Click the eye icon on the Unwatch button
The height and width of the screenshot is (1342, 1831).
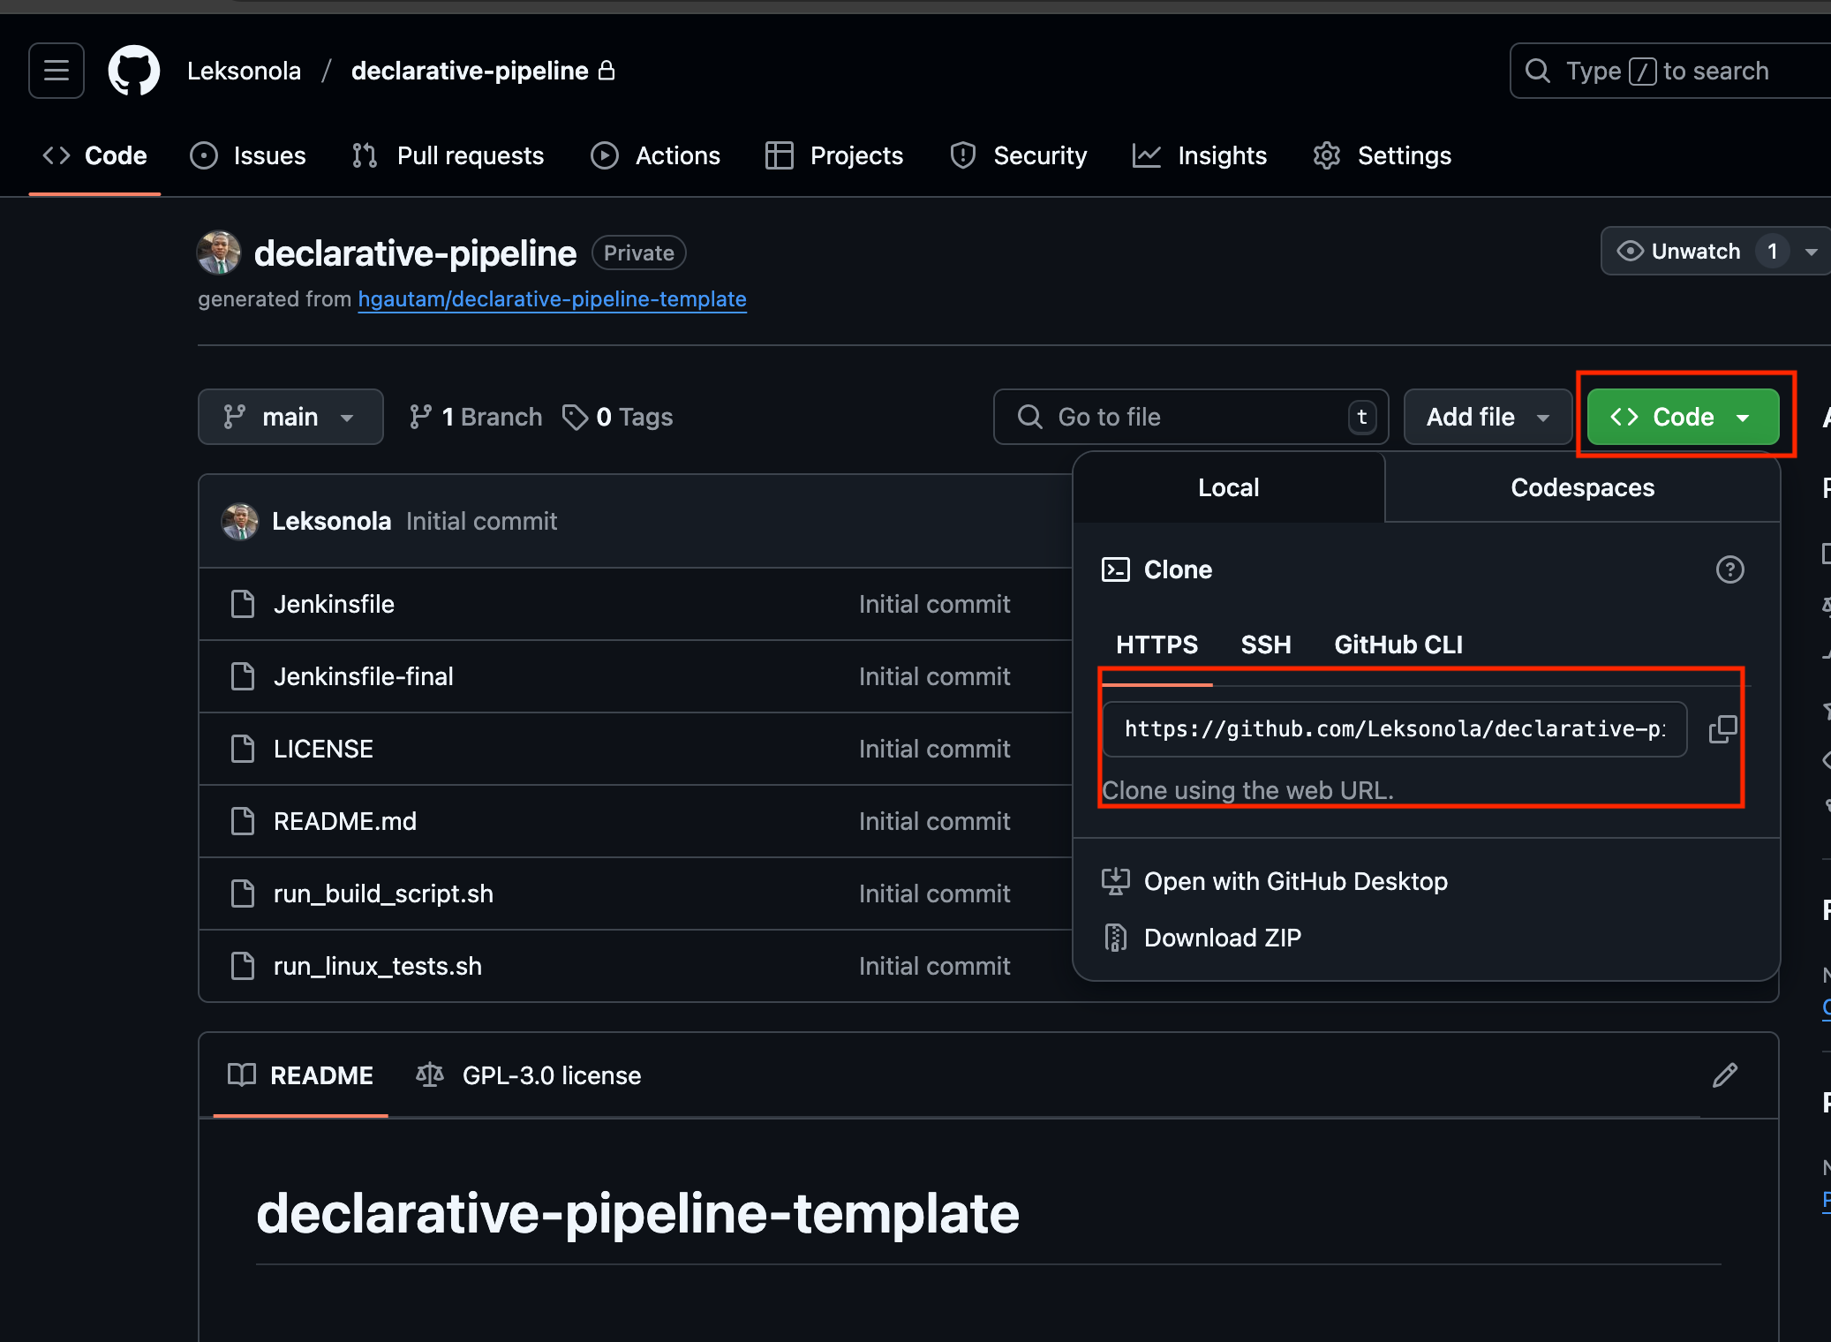(x=1630, y=252)
